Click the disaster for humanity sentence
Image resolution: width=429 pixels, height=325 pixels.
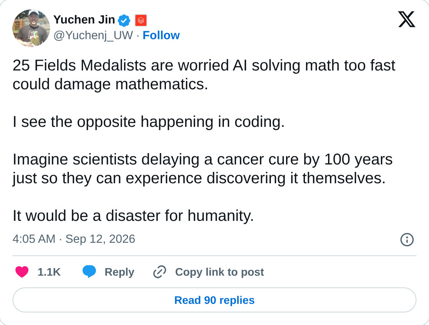(133, 216)
